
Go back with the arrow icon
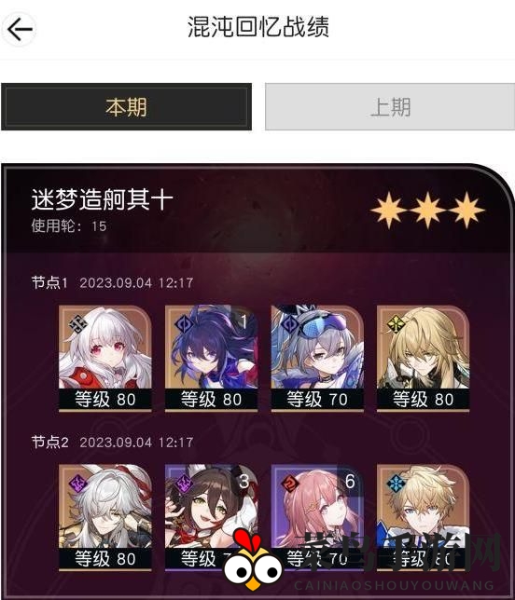(20, 29)
